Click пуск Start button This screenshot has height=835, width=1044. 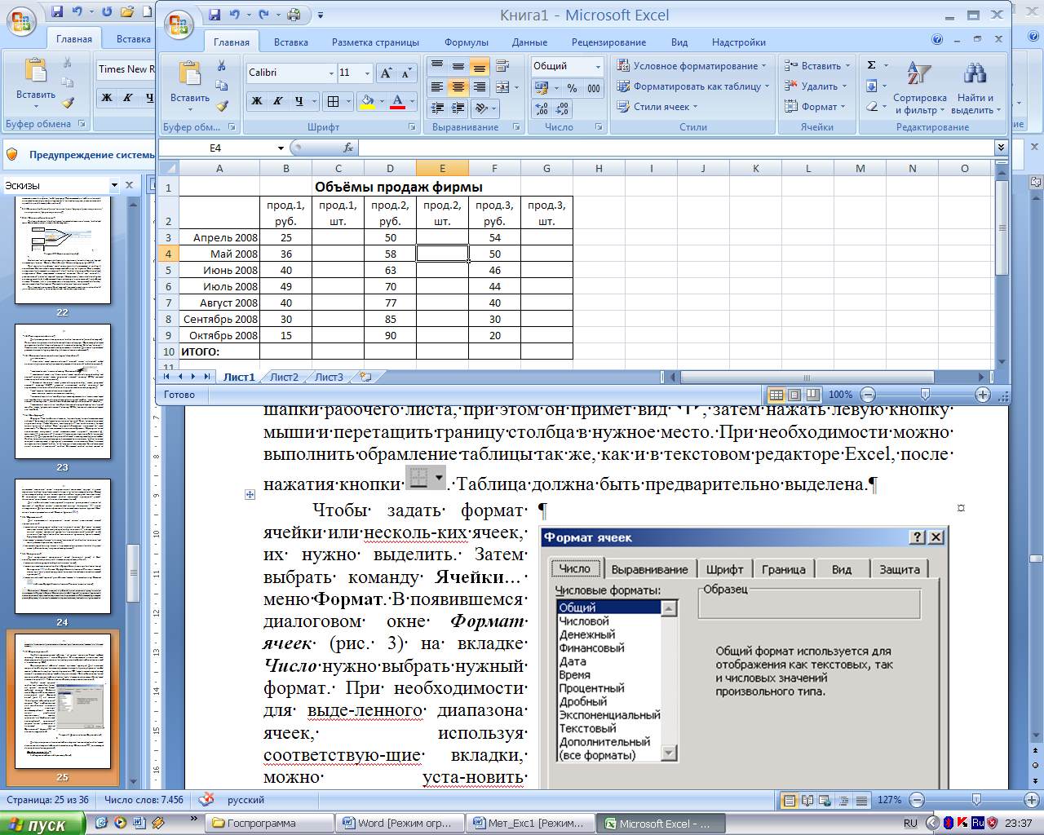click(42, 824)
